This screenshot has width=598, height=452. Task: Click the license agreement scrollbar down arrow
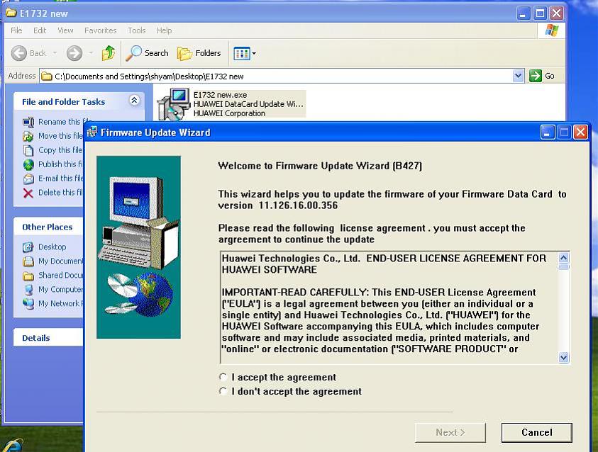564,358
